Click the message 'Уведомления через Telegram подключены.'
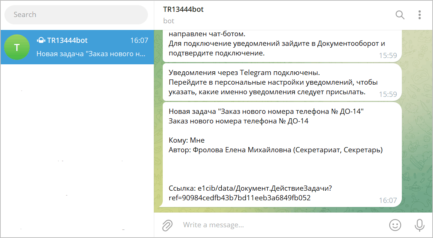This screenshot has width=433, height=238. [244, 73]
